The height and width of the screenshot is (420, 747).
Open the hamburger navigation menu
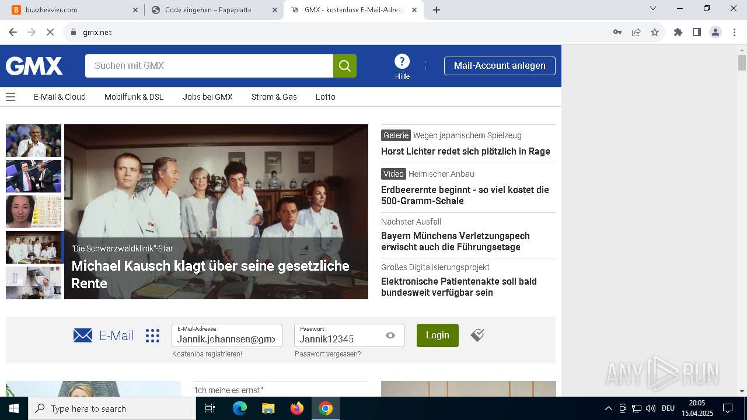(x=11, y=97)
